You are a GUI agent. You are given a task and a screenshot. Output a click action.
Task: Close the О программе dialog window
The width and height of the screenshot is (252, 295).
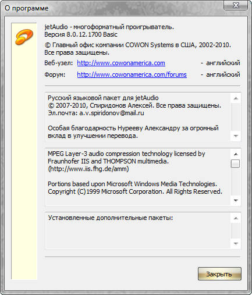(236, 5)
